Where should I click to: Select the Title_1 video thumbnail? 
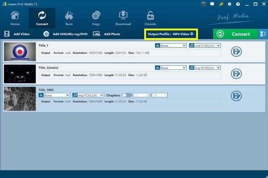20,52
